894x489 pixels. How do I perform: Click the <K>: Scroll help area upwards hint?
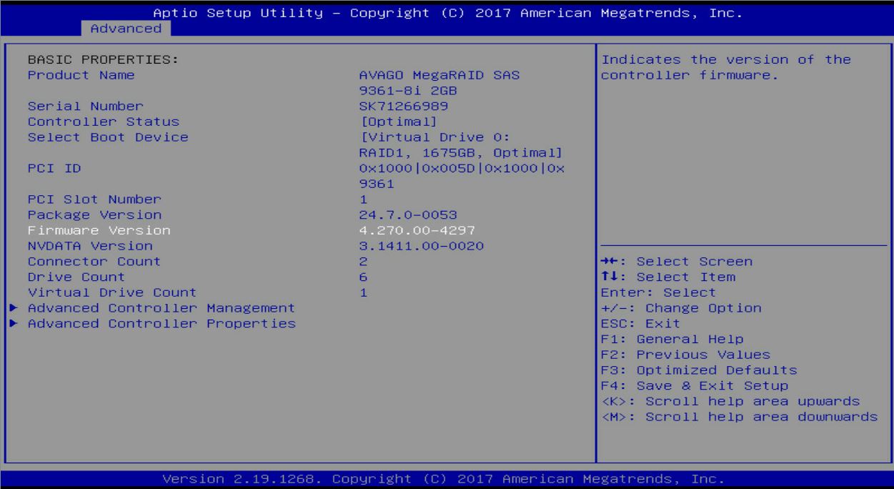[730, 402]
